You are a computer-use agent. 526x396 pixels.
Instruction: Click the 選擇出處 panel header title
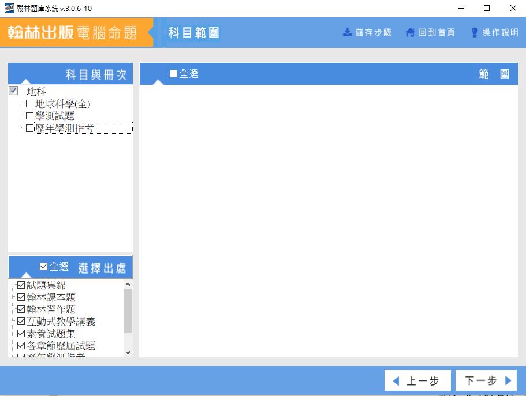coord(102,268)
